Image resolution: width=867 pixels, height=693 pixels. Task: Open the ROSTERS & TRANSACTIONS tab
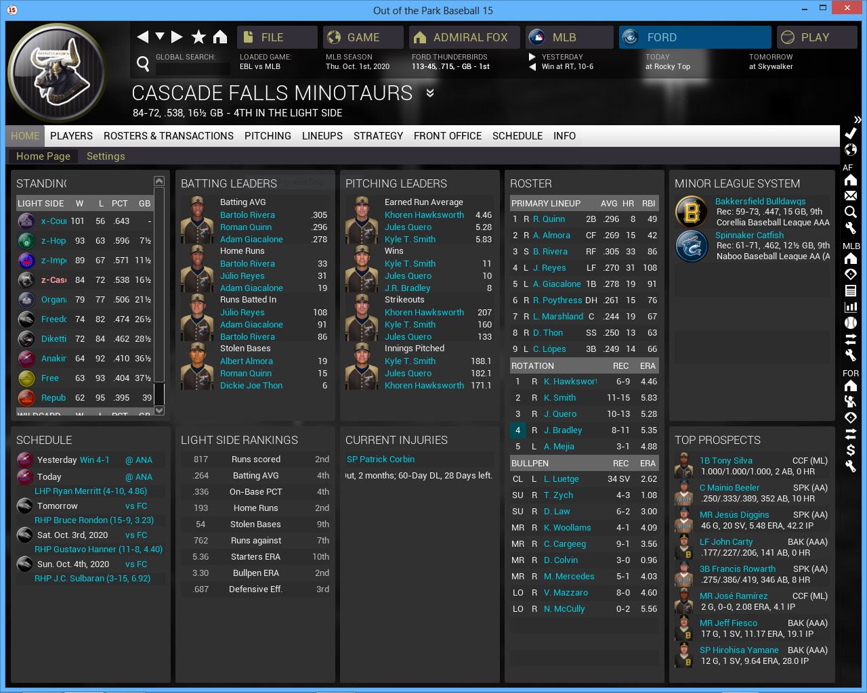168,136
